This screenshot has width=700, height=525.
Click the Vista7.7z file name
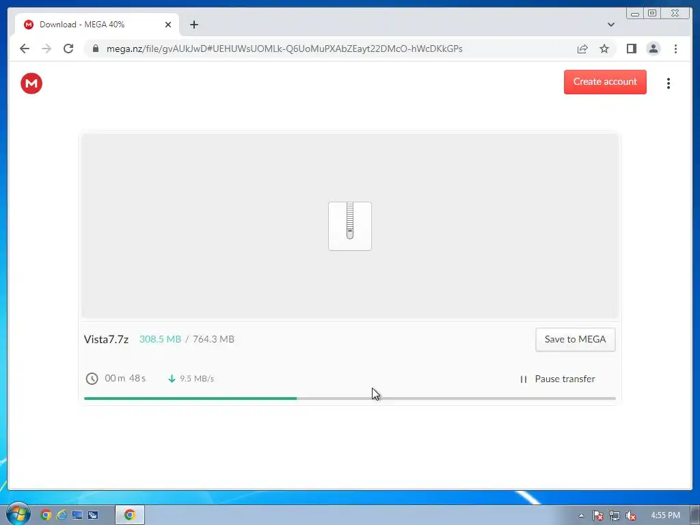click(106, 339)
